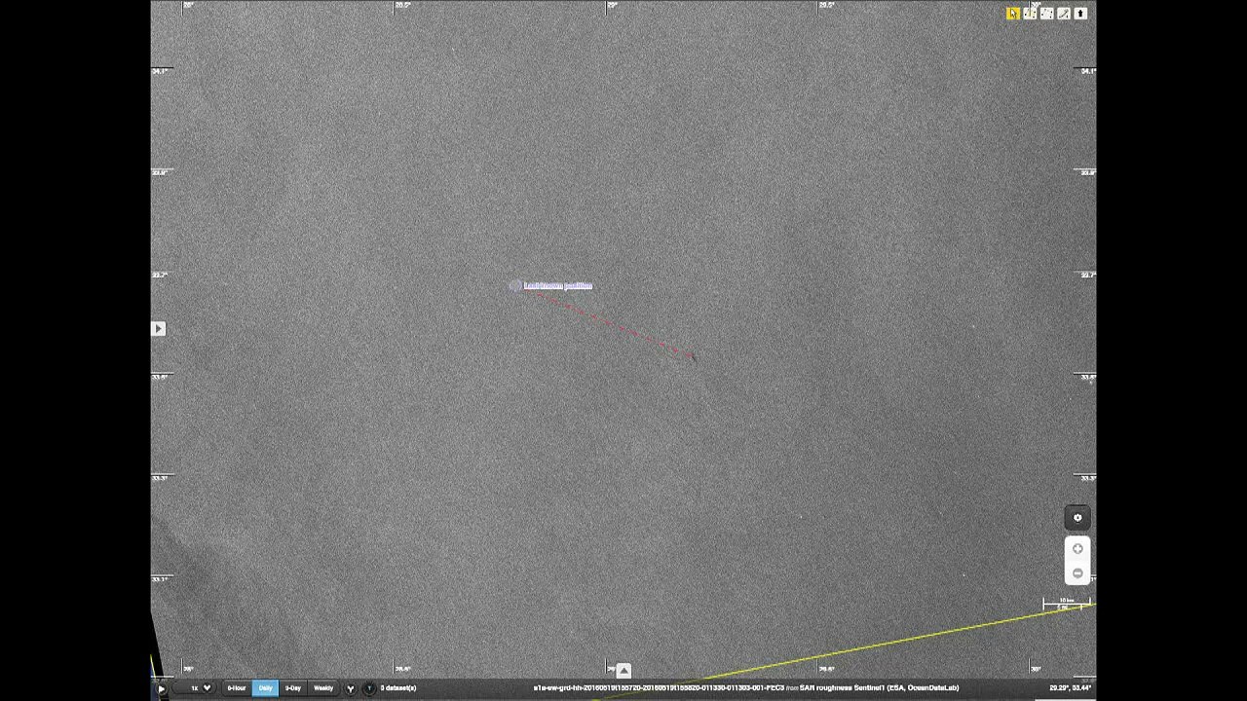Select the line measure tool
Image resolution: width=1247 pixels, height=701 pixels.
pyautogui.click(x=1064, y=14)
